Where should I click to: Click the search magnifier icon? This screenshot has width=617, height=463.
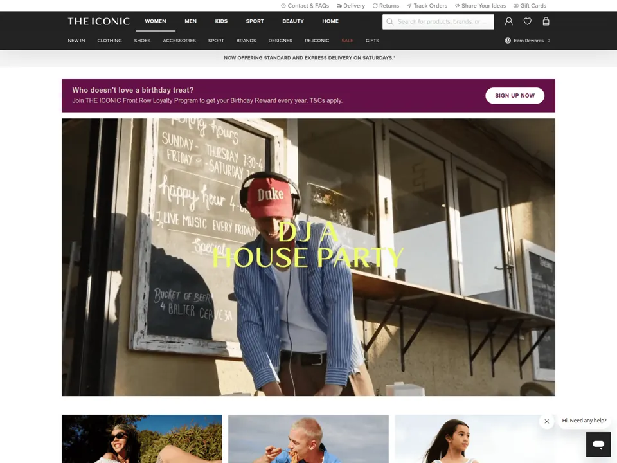coord(390,22)
